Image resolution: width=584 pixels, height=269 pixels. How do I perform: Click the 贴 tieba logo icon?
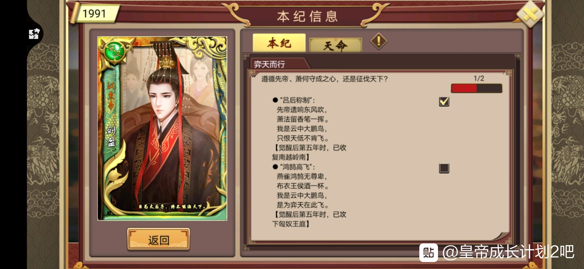coord(428,252)
